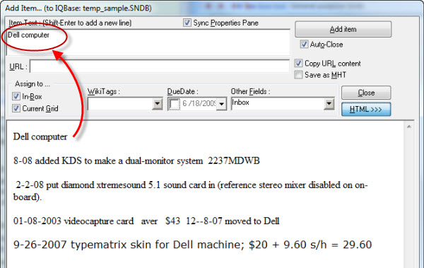Toggle the Current Grid checkbox
424x268 pixels.
click(16, 108)
